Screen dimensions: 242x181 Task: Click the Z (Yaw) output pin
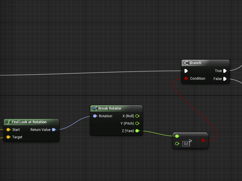pos(137,131)
